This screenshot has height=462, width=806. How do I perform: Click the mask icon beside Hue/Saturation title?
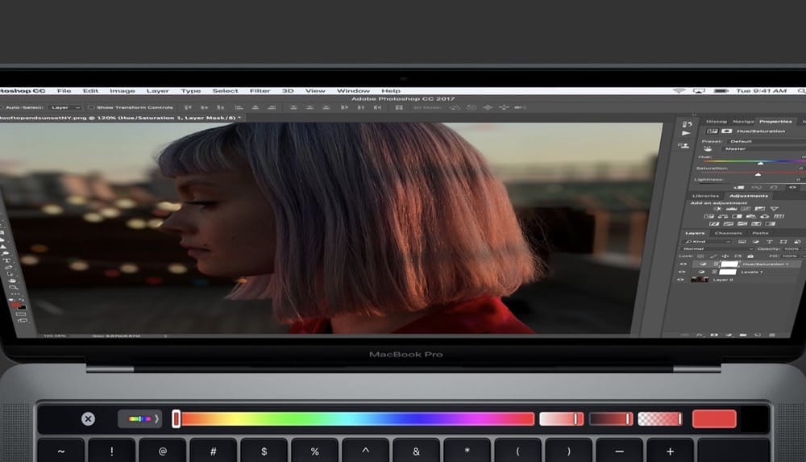coord(726,131)
